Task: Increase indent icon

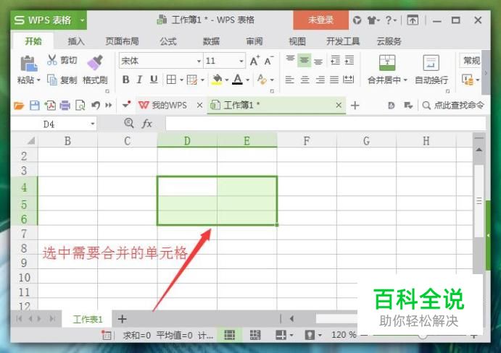Action: click(349, 60)
